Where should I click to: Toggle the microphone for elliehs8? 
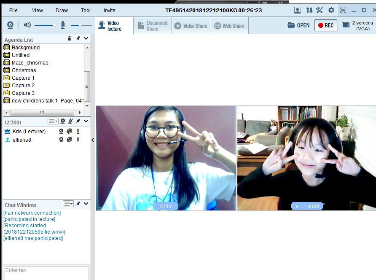tap(78, 140)
